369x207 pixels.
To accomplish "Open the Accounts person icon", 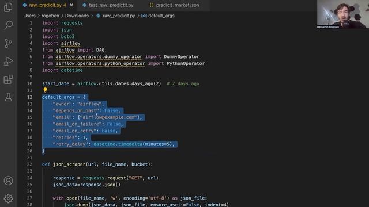I will pos(8,181).
